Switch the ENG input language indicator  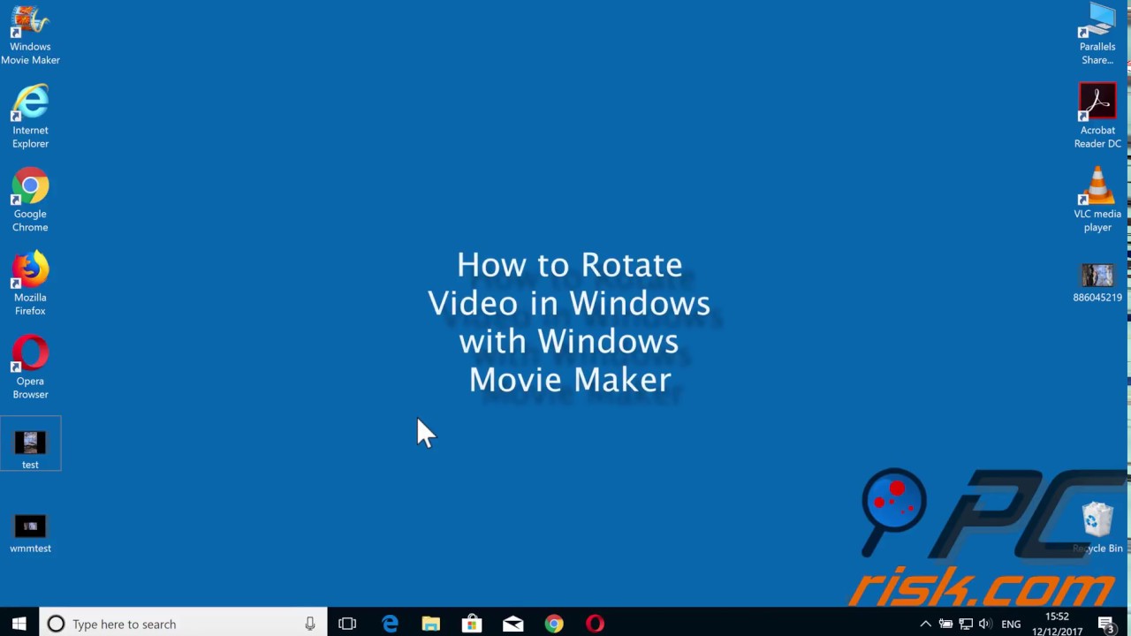click(x=1011, y=624)
